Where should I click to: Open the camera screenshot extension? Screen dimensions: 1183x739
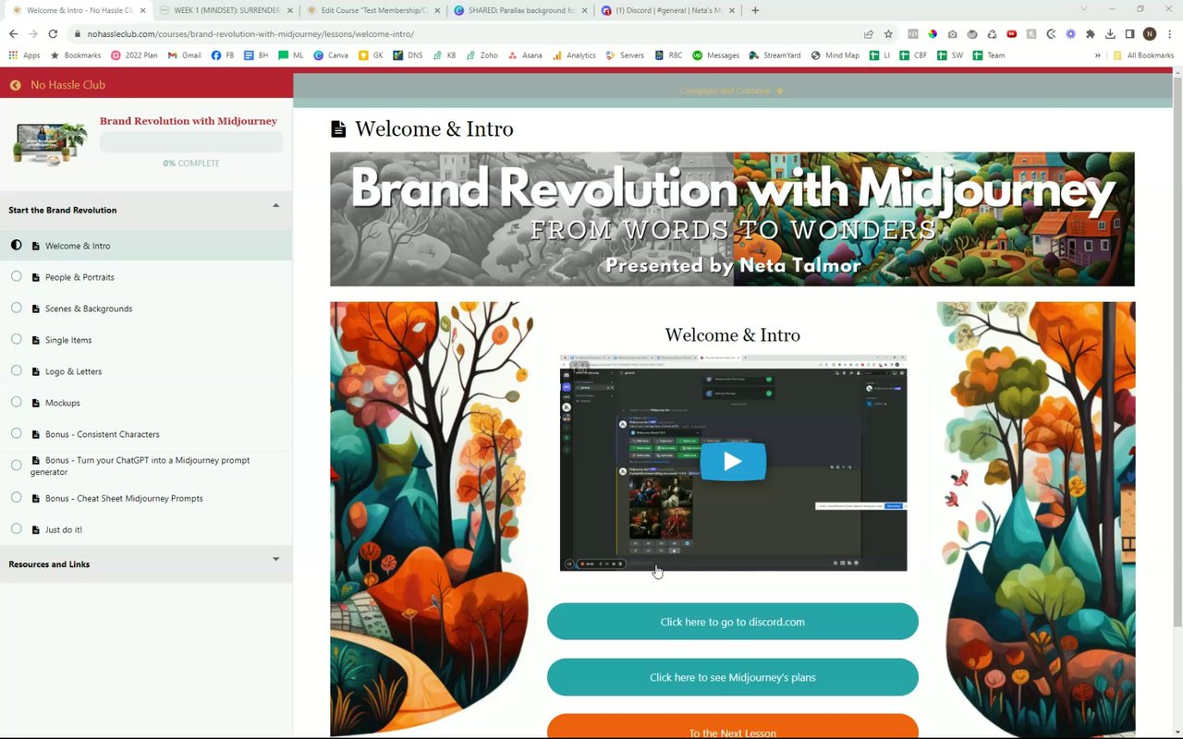(x=952, y=33)
